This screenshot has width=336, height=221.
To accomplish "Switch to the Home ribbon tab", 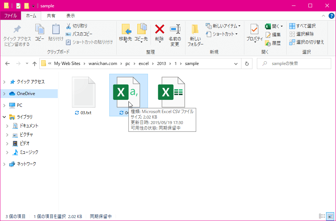I will pos(31,16).
